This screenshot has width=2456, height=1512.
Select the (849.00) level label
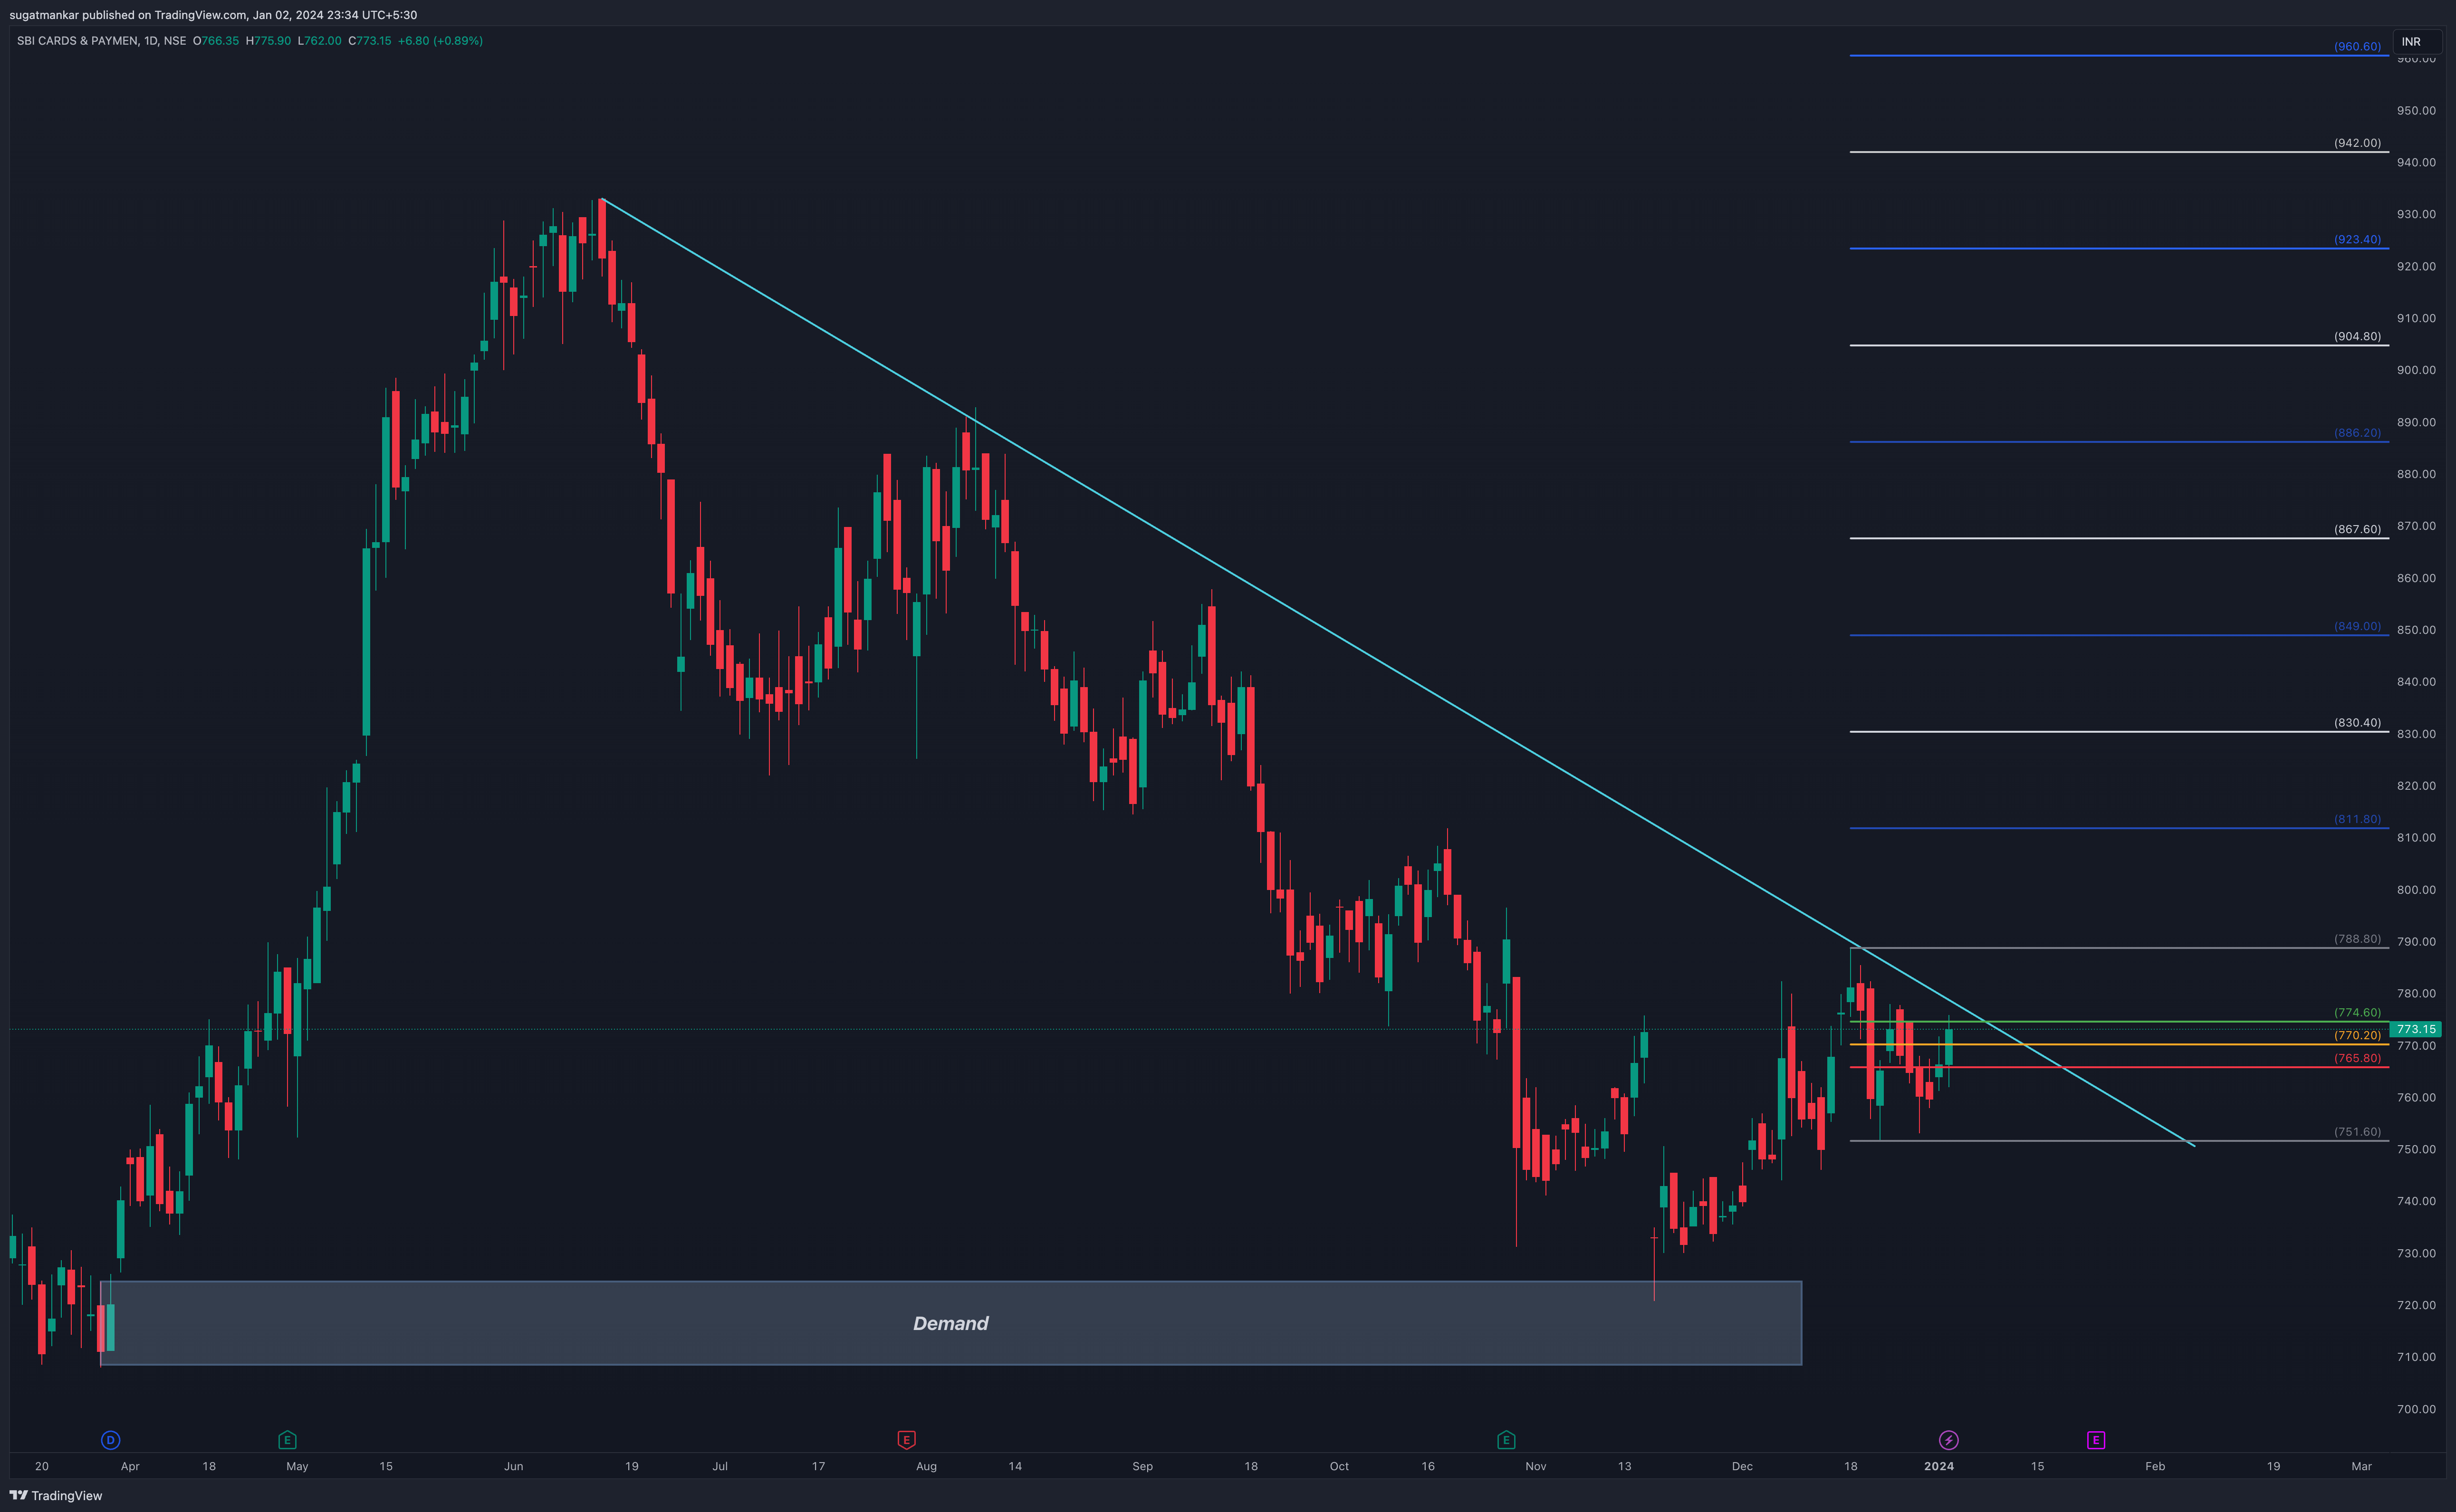point(2357,626)
